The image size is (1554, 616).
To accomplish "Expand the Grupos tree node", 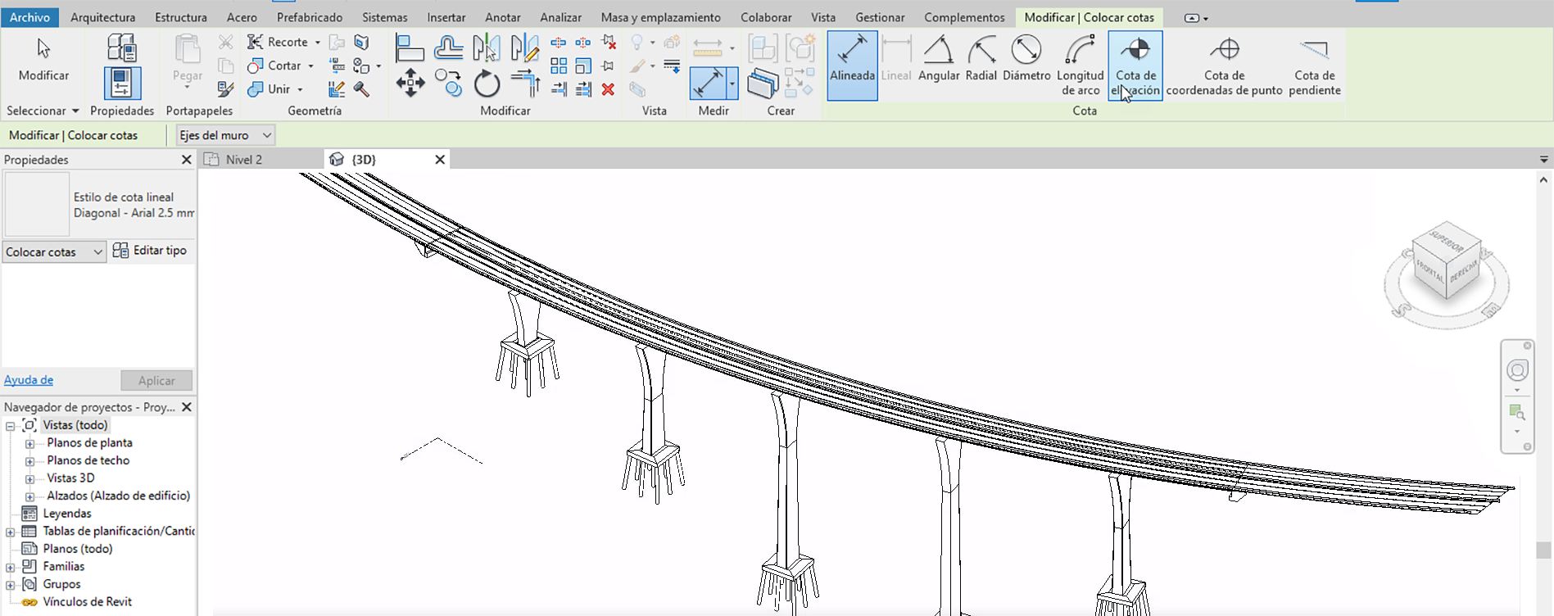I will pyautogui.click(x=11, y=585).
